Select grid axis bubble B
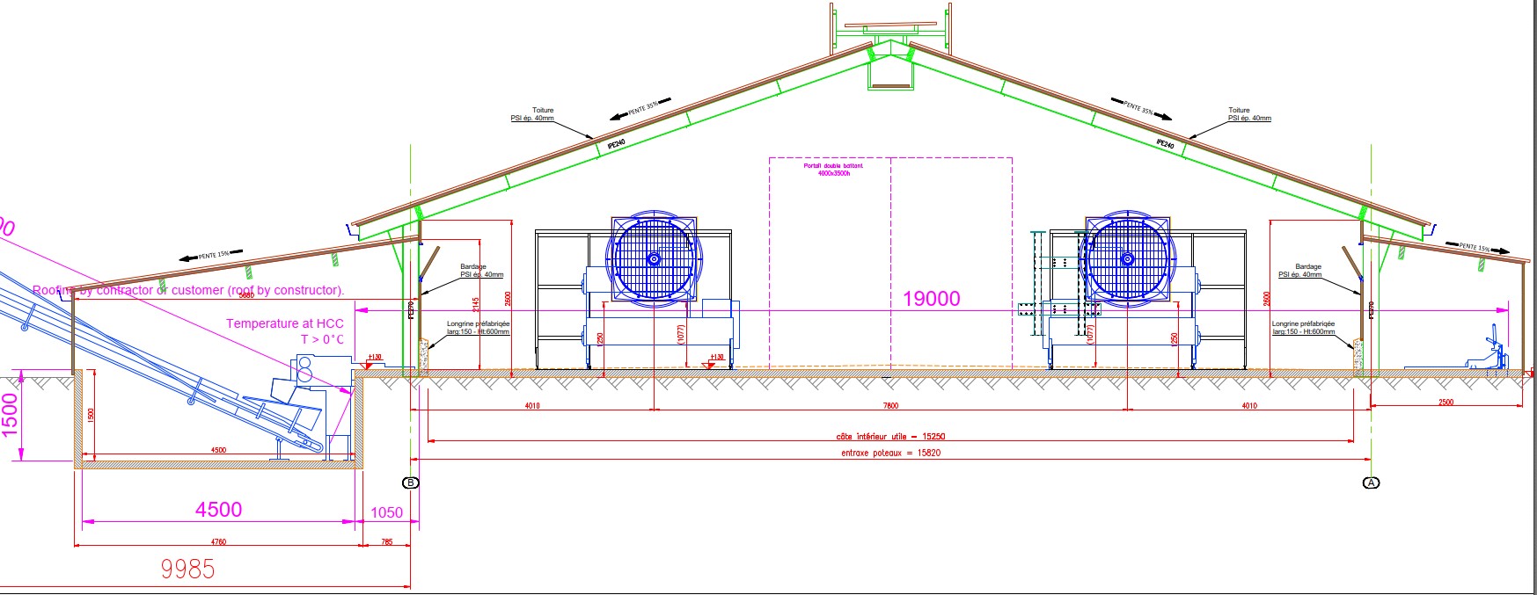This screenshot has width=1537, height=595. tap(410, 483)
